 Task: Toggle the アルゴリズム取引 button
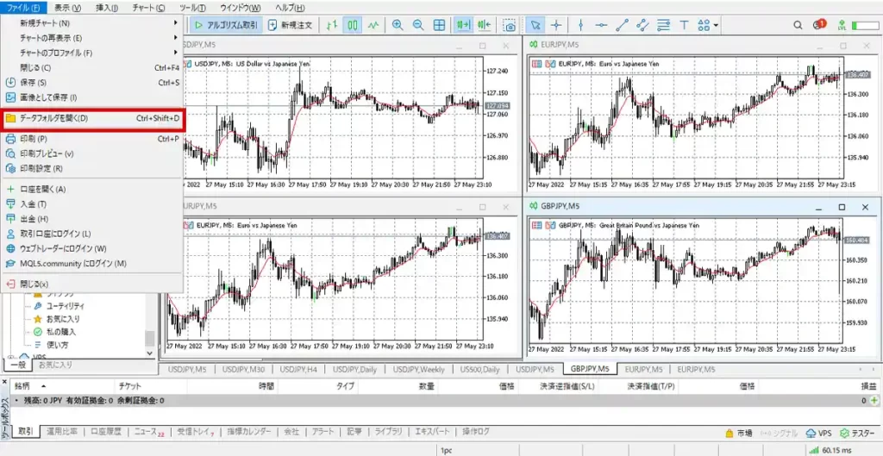pyautogui.click(x=227, y=26)
